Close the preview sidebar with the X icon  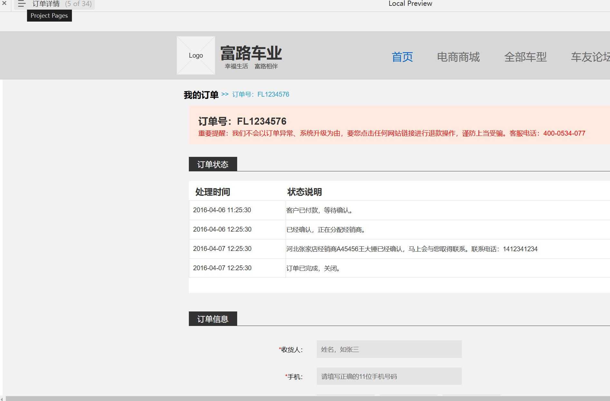tap(4, 4)
